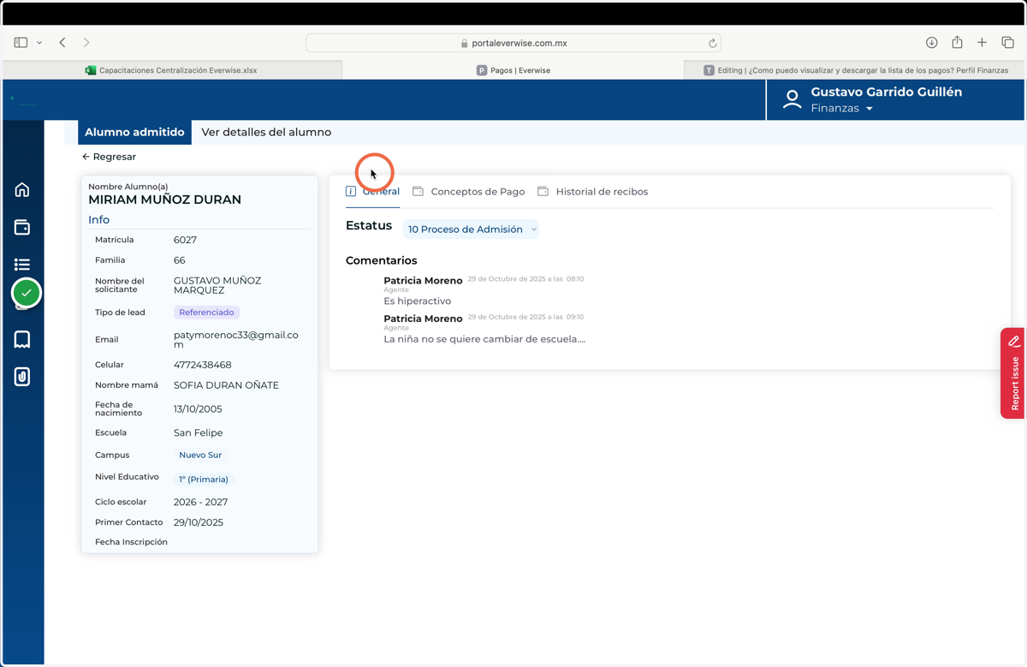Click the Primer Contacto date 29/10/2025

pyautogui.click(x=199, y=522)
